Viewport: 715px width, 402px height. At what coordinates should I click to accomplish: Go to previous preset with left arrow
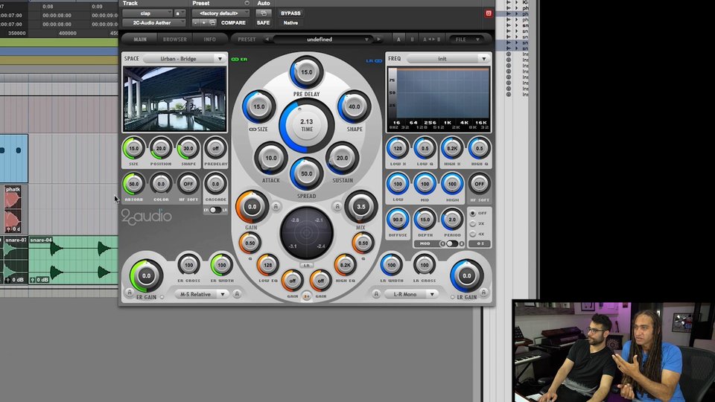(267, 39)
